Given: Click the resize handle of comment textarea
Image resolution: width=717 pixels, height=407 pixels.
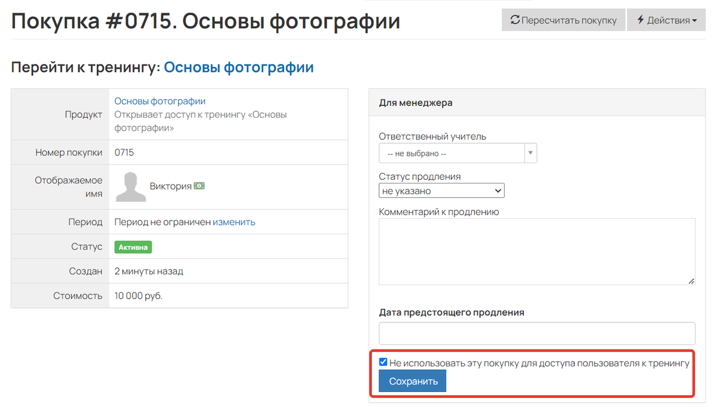Looking at the screenshot, I should (691, 281).
